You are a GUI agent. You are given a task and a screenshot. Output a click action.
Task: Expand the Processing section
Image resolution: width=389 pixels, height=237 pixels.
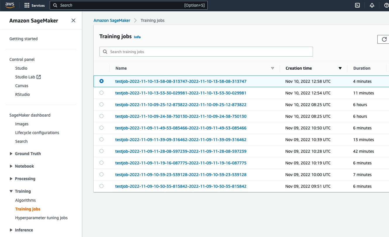click(11, 179)
